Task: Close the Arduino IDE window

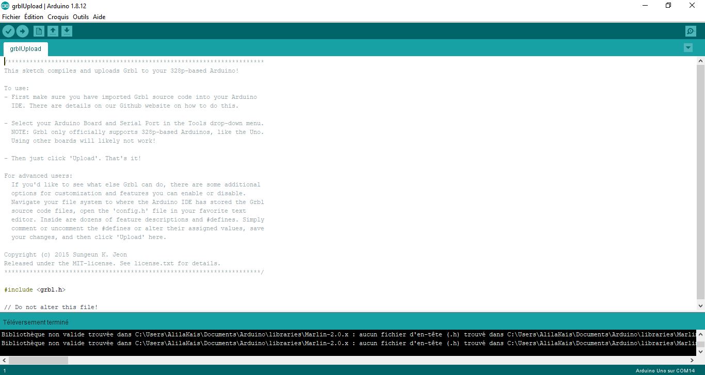Action: click(692, 6)
